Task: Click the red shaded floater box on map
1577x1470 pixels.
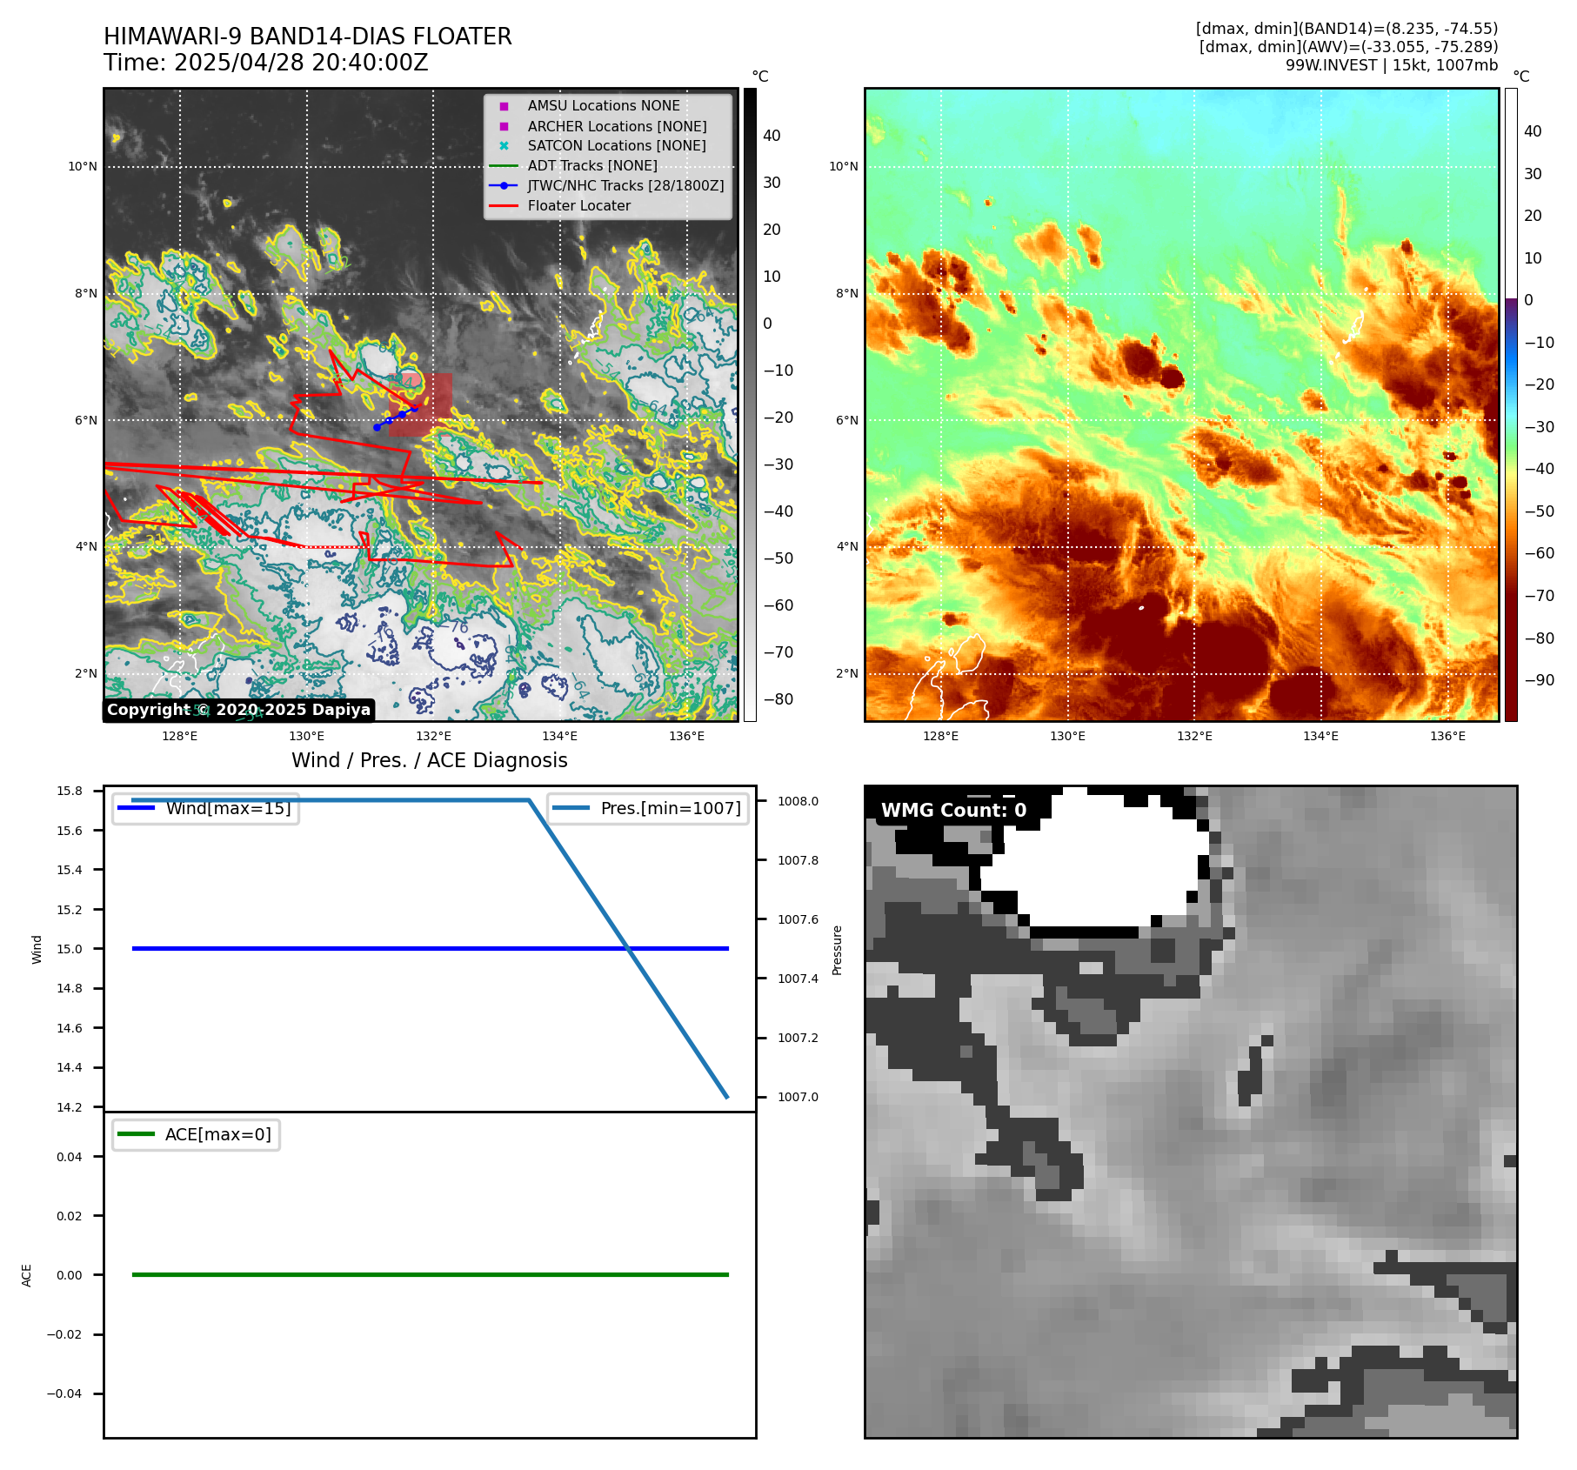Action: pos(421,404)
